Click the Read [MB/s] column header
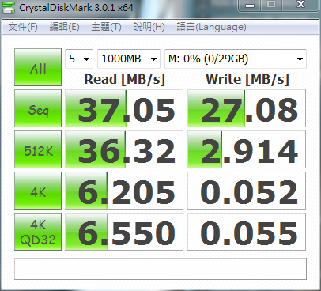The height and width of the screenshot is (291, 321). point(124,79)
